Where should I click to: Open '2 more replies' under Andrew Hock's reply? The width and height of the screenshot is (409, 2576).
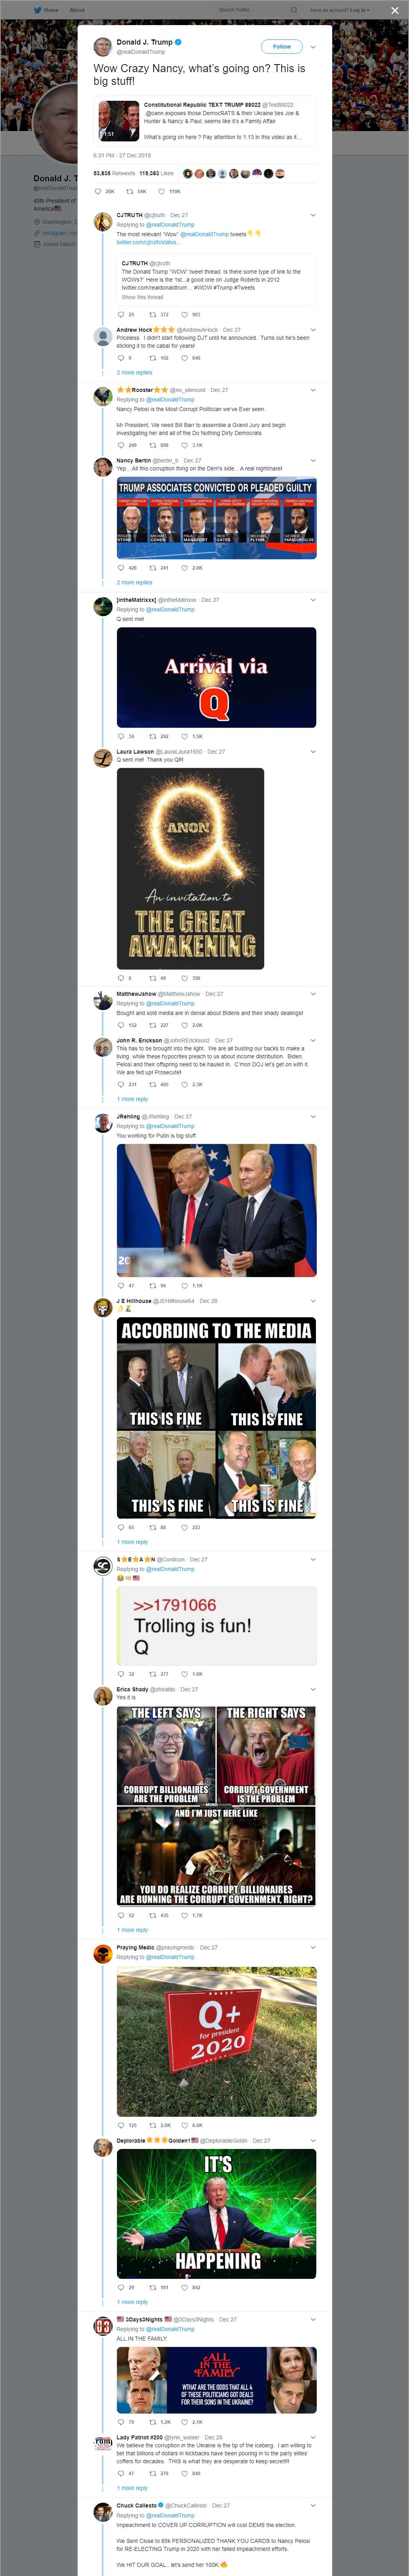point(134,372)
